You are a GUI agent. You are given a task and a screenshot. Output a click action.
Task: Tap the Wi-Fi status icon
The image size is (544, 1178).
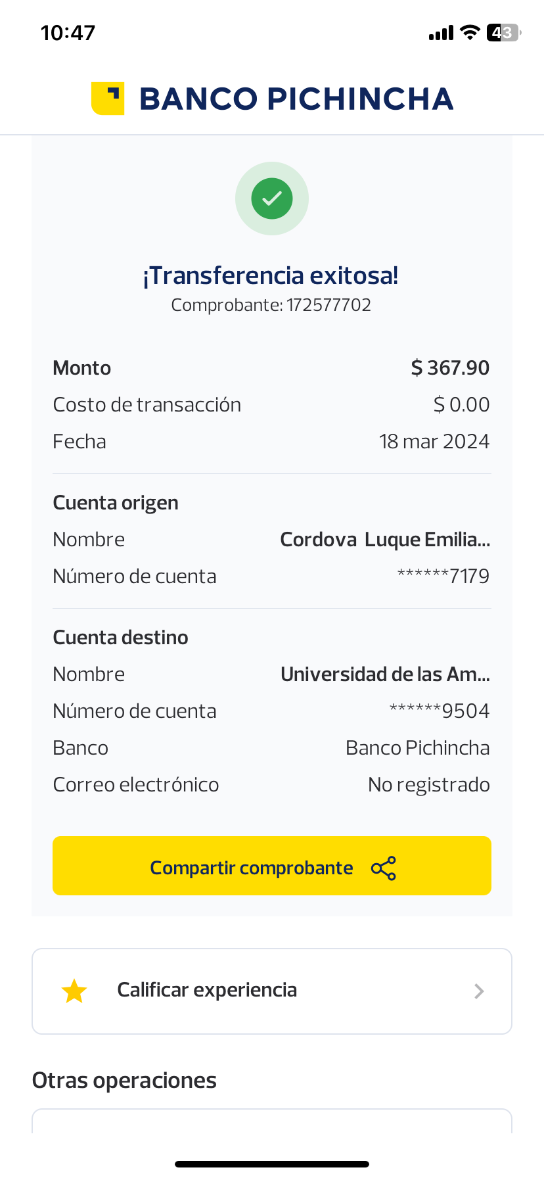point(470,32)
